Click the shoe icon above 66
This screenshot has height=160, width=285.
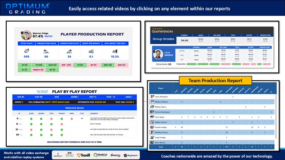[46, 51]
